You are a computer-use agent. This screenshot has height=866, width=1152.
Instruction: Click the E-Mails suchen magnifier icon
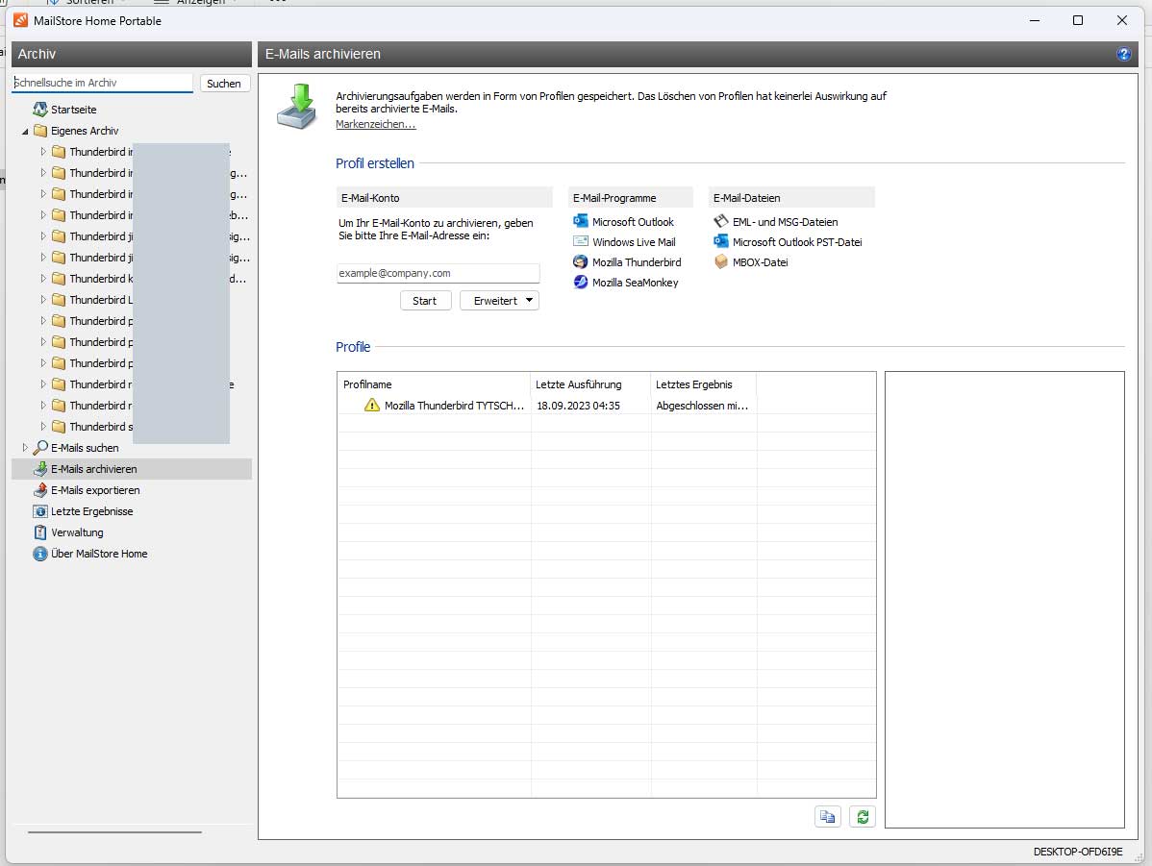[x=40, y=447]
